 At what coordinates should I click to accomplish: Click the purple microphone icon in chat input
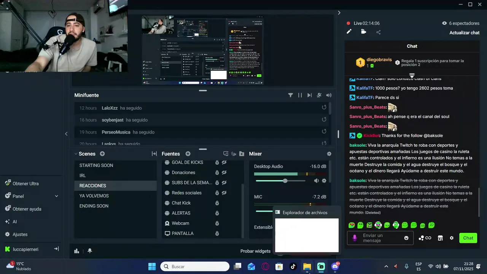(355, 238)
